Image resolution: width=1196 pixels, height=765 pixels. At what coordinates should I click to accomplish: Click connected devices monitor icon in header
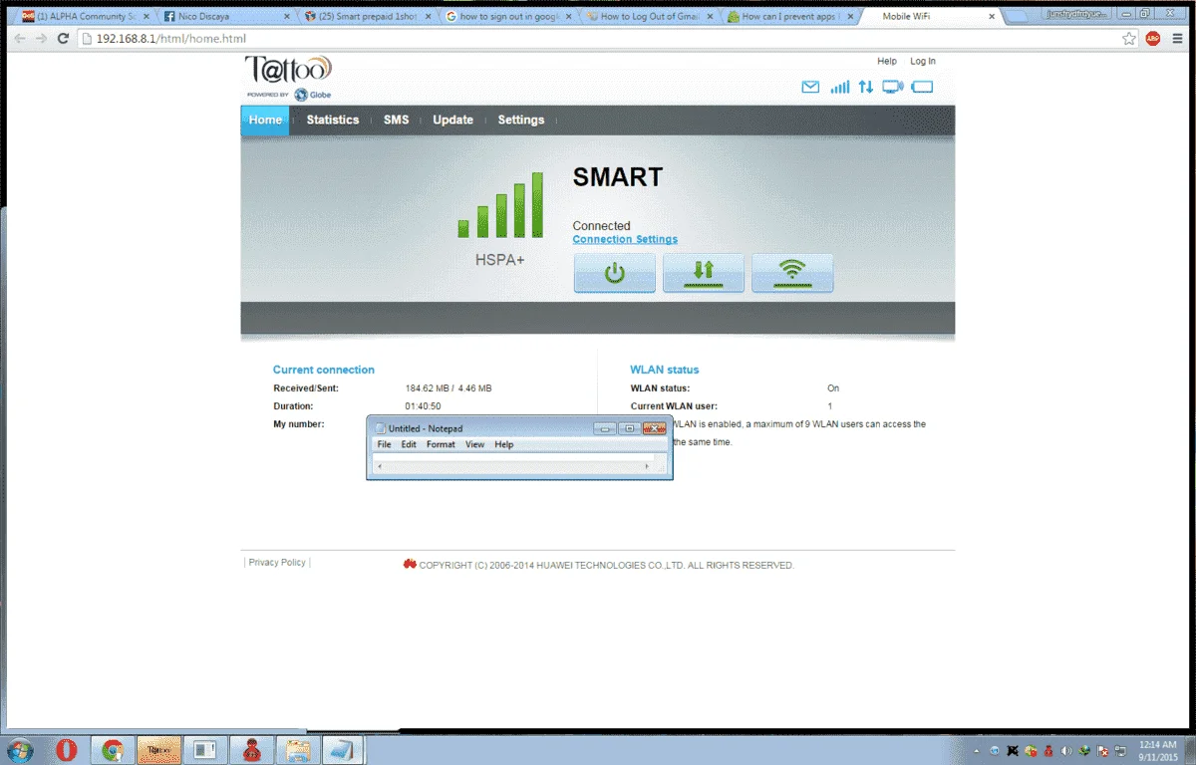coord(893,87)
